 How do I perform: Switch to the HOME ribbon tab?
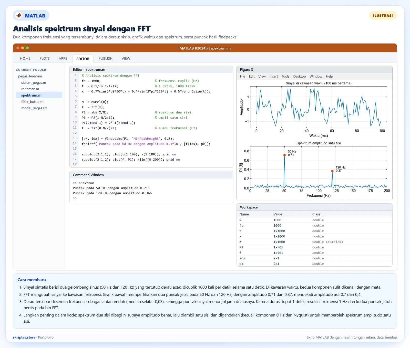(25, 58)
